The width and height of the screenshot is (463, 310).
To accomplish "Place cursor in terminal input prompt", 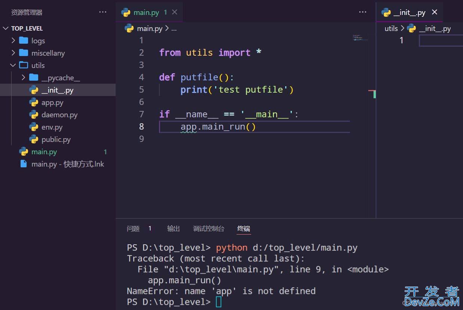I will tap(219, 302).
